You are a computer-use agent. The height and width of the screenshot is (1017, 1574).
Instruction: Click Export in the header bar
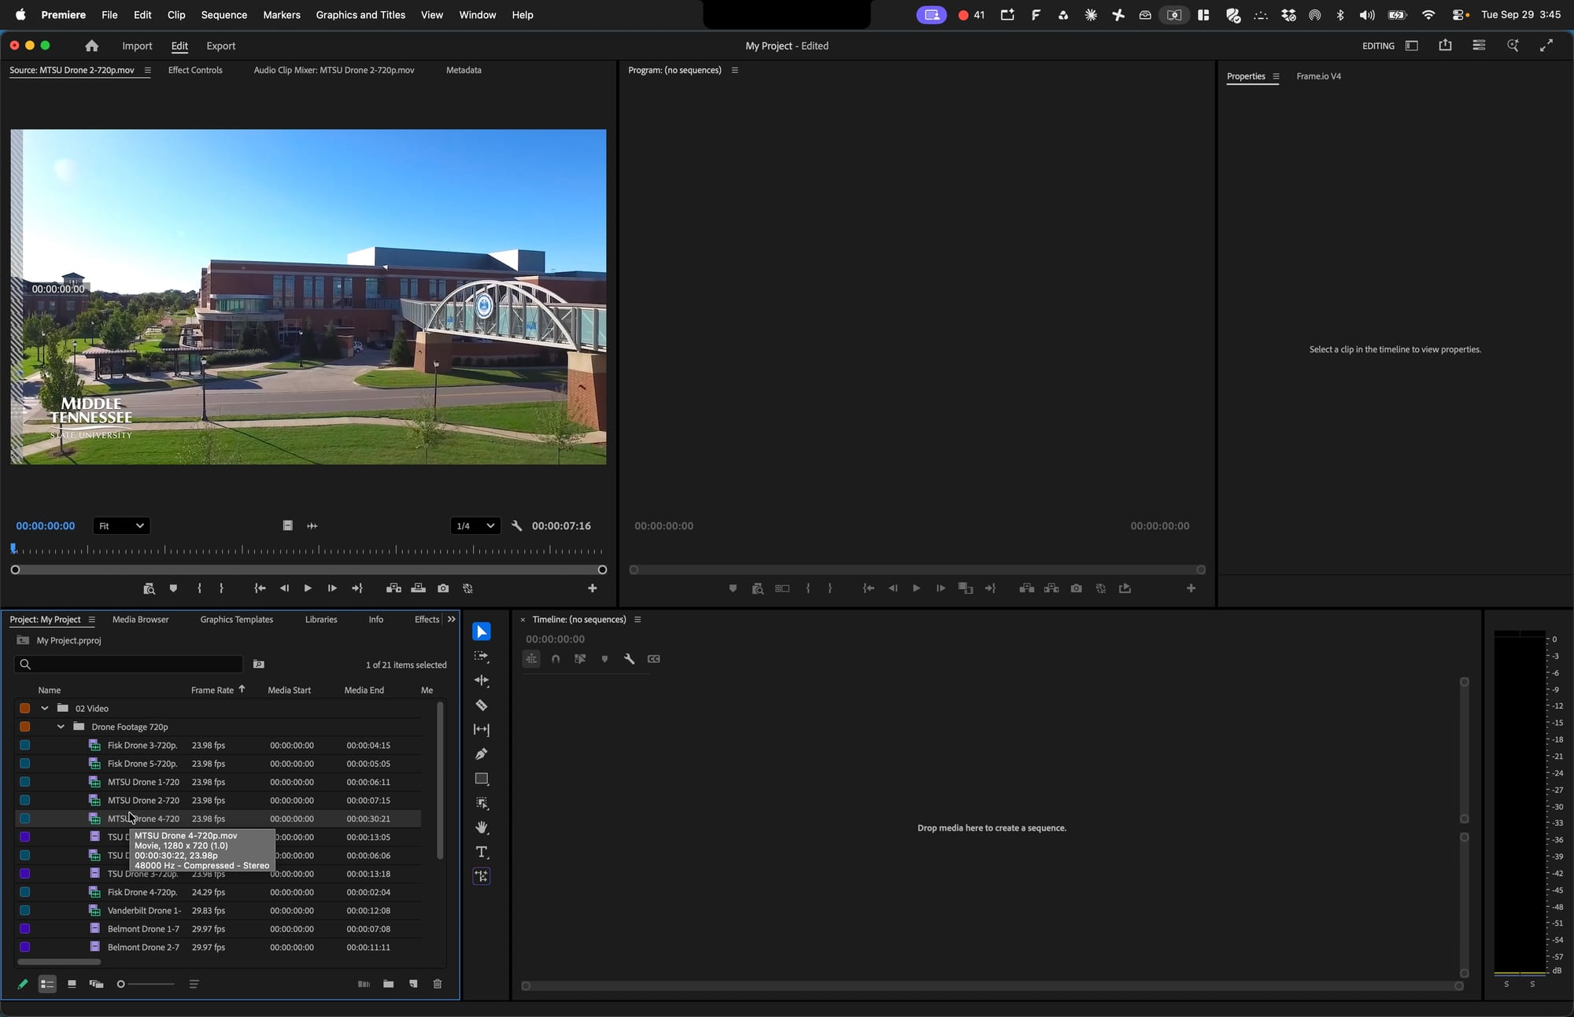point(220,46)
